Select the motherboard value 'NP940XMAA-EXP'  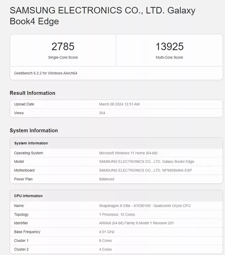tap(177, 170)
